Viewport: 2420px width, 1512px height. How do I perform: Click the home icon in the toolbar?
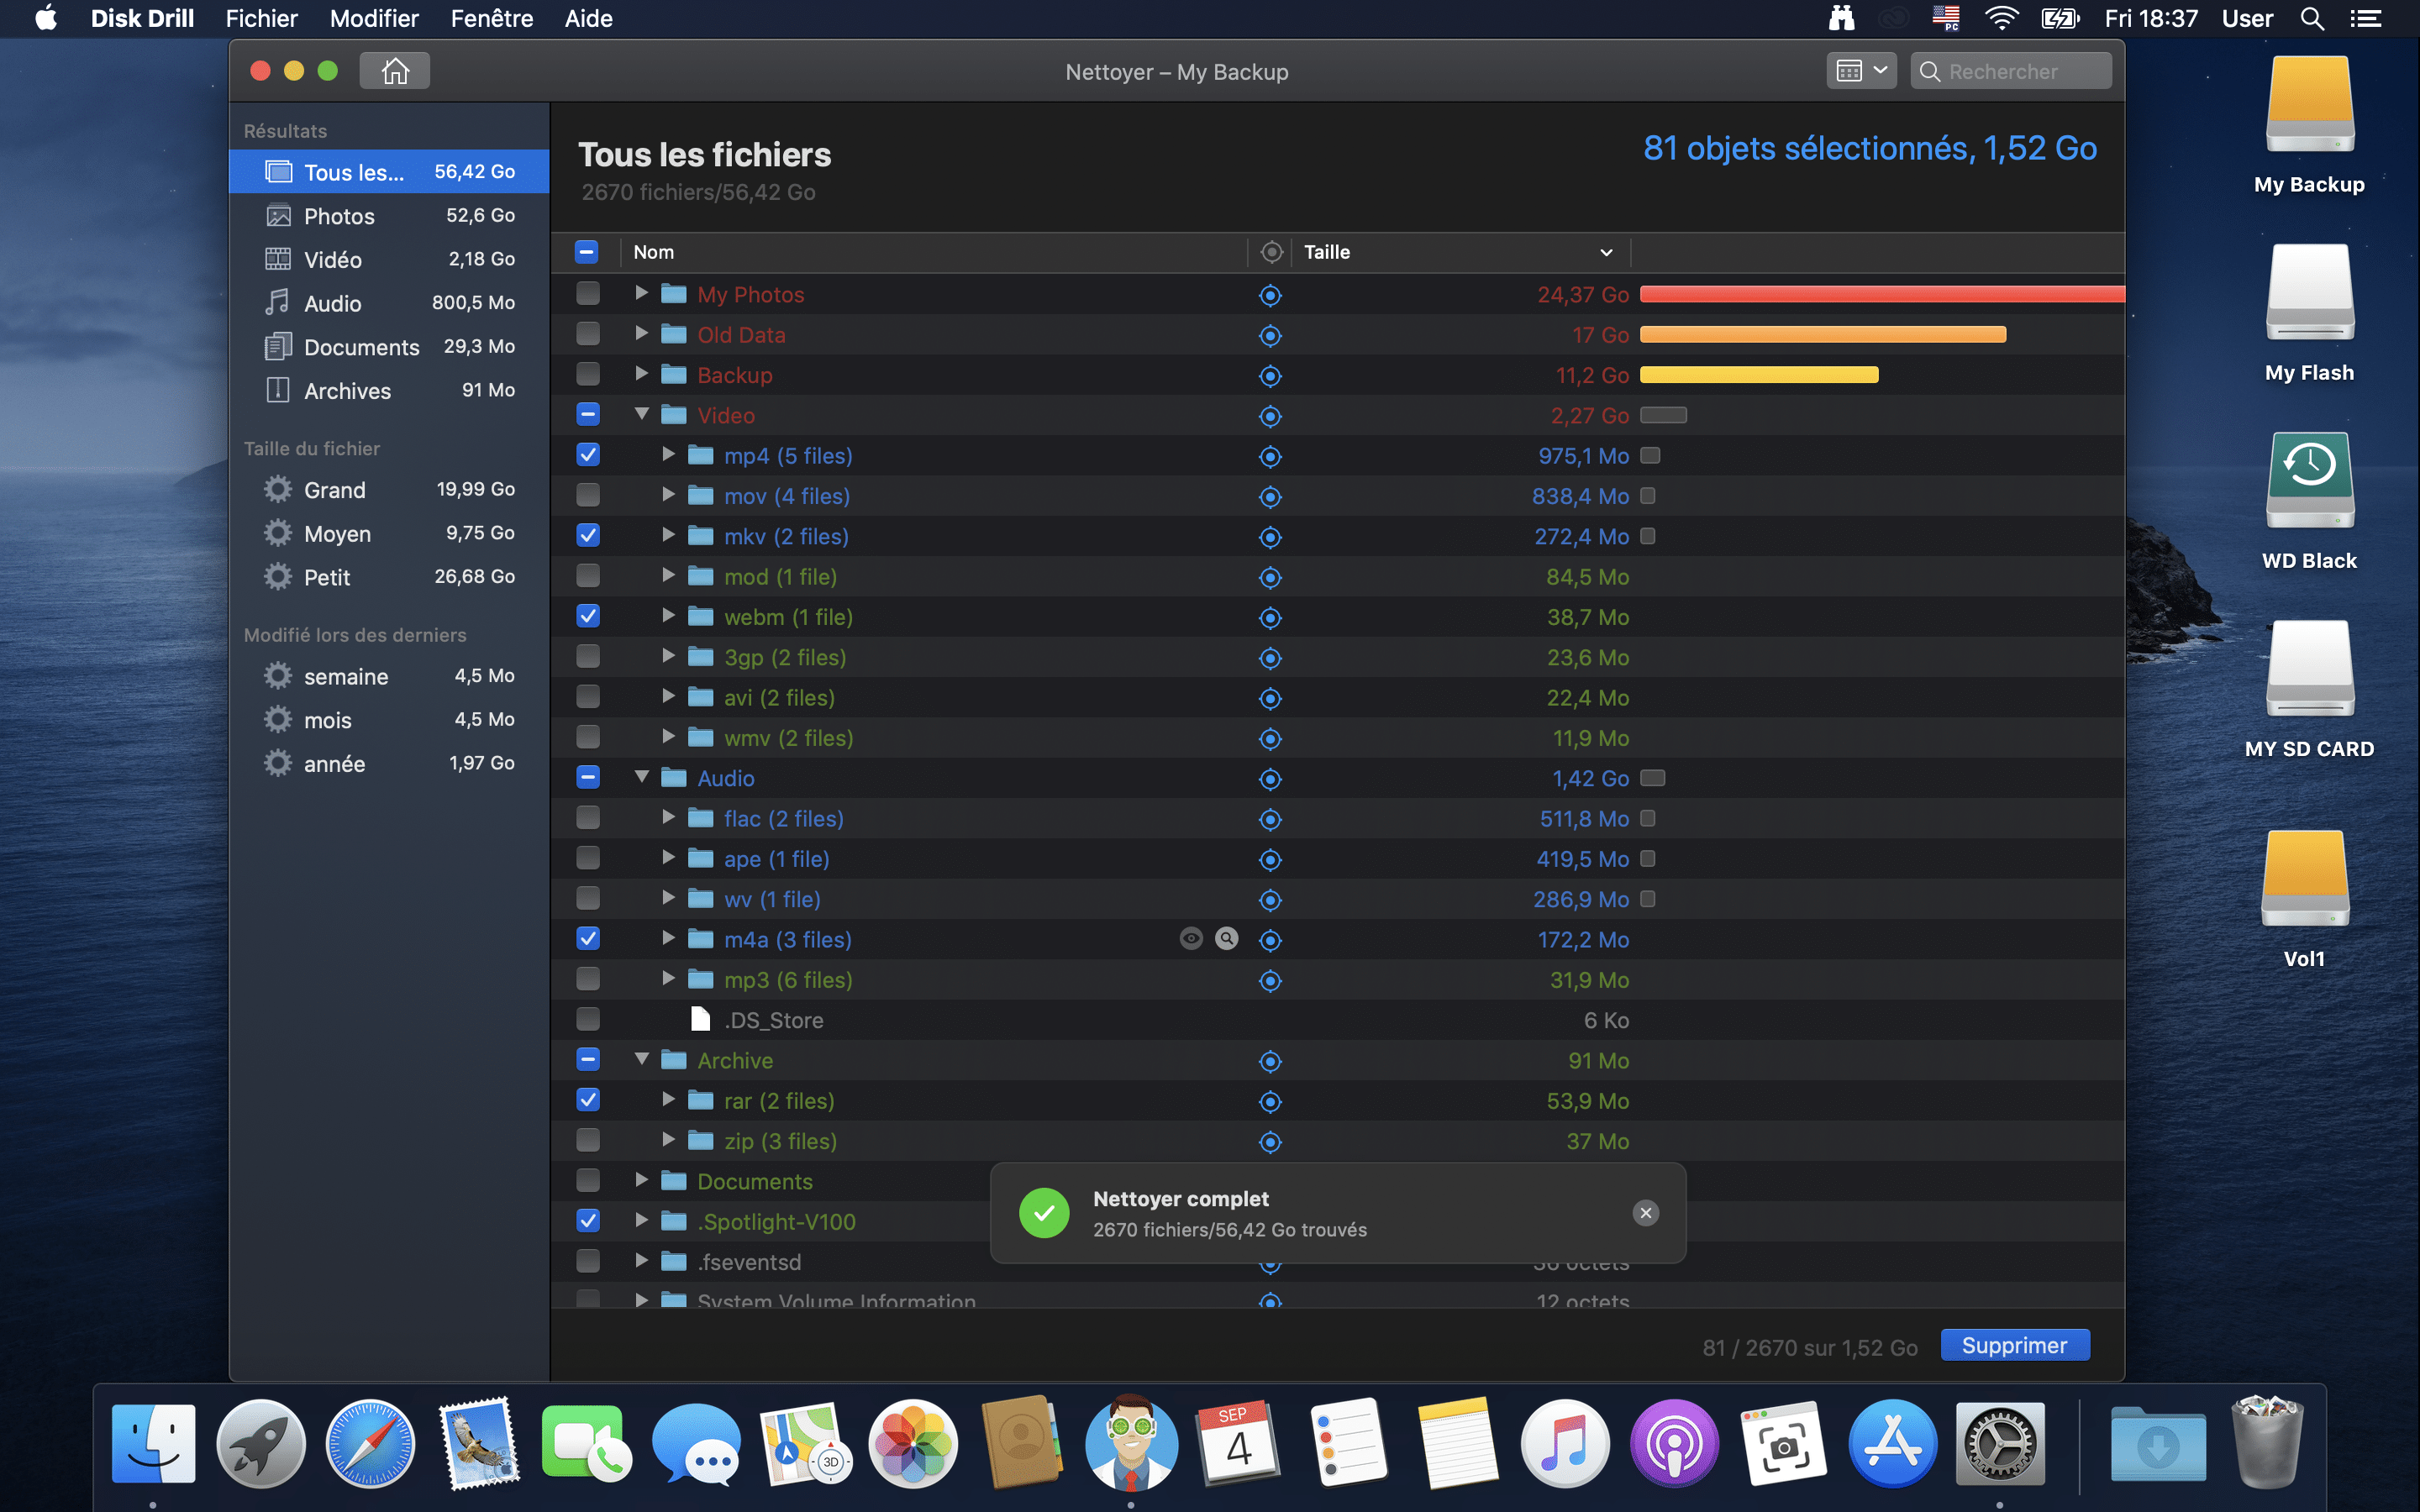[395, 71]
